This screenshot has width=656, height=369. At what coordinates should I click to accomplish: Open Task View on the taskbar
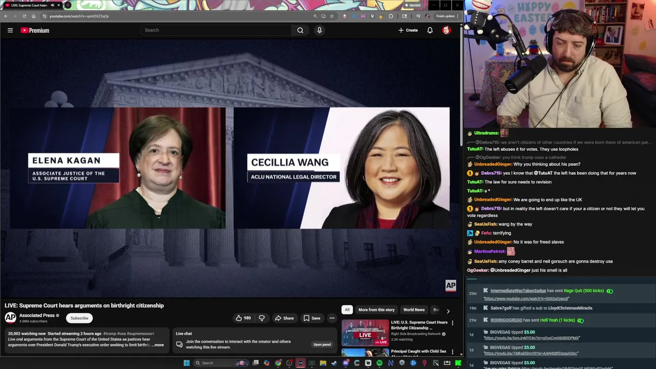[x=255, y=363]
